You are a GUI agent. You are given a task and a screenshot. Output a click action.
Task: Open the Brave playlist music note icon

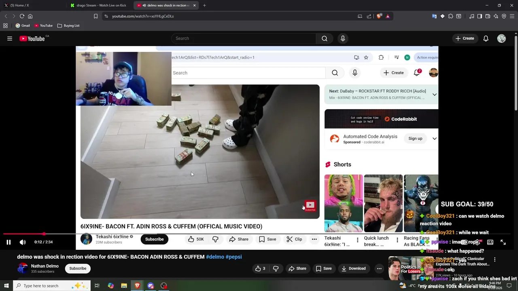click(x=471, y=16)
